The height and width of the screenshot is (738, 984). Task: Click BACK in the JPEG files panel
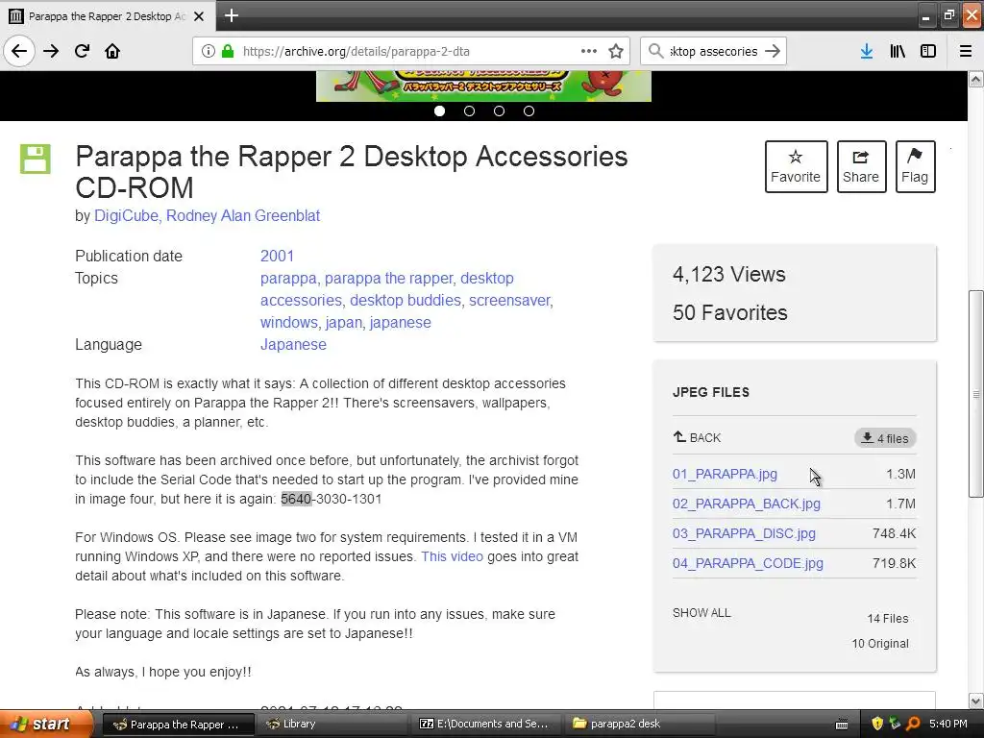[698, 437]
